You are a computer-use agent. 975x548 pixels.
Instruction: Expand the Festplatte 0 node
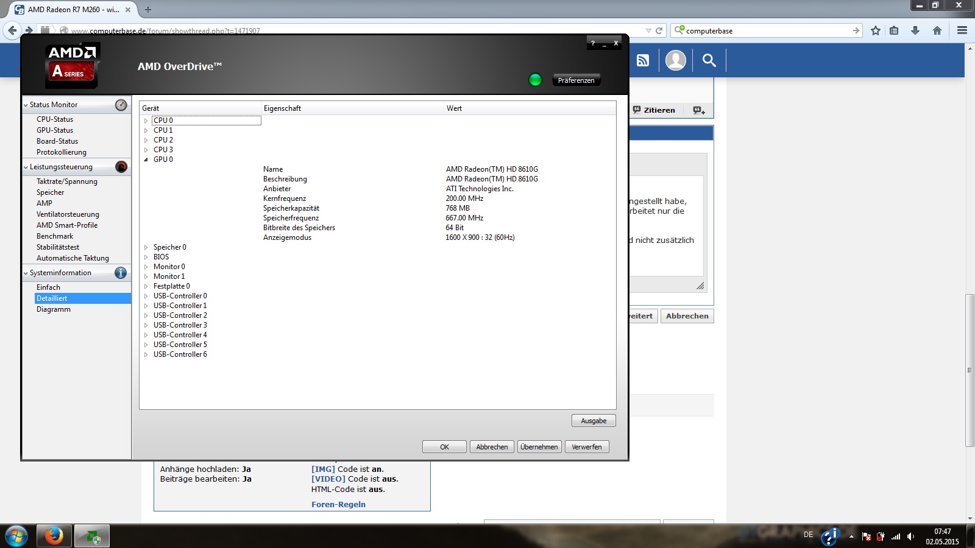pos(146,286)
